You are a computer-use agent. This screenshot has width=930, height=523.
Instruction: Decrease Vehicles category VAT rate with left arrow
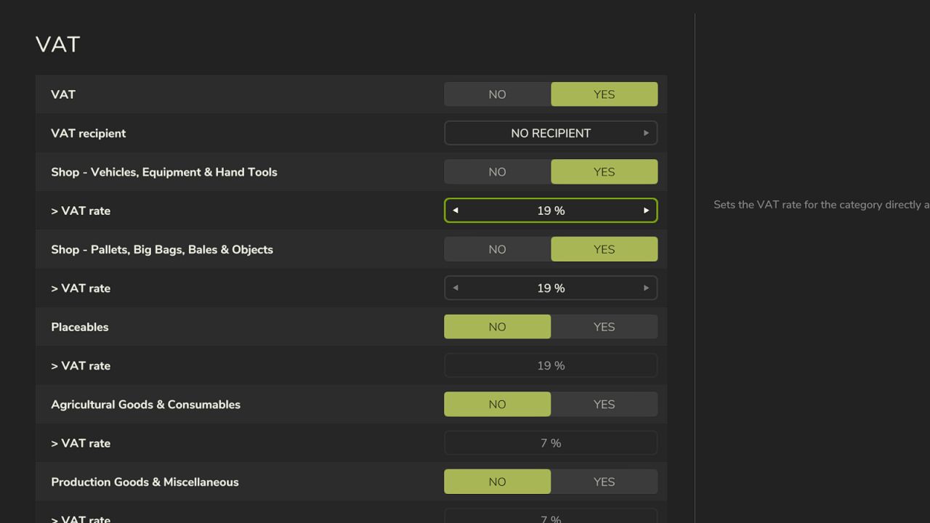click(456, 211)
